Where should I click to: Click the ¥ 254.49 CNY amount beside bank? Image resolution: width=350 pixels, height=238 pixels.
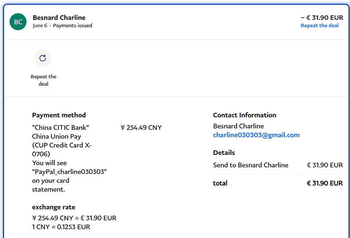(141, 128)
